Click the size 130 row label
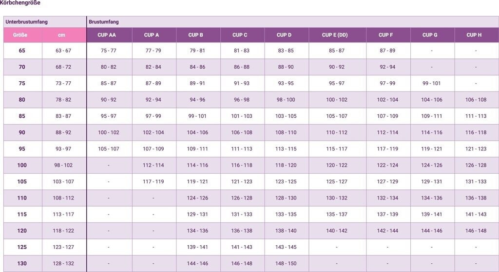 point(22,264)
